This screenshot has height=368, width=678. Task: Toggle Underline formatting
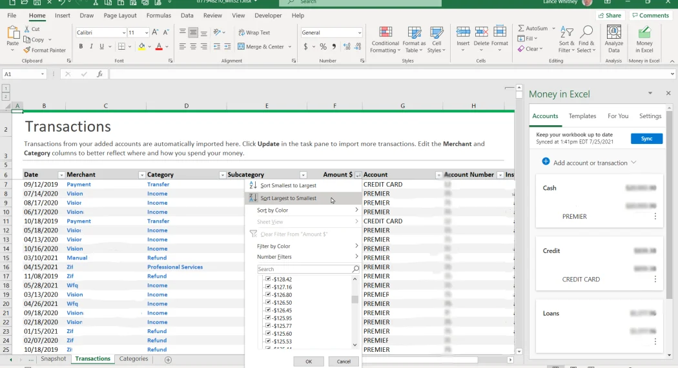[101, 46]
